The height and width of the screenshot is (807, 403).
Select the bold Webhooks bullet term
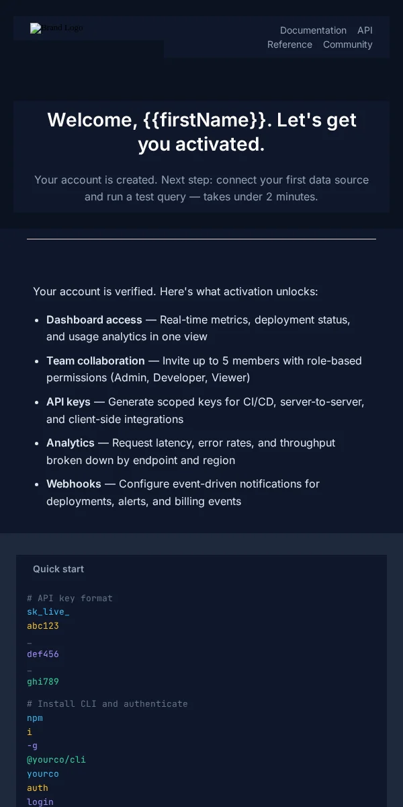(74, 484)
